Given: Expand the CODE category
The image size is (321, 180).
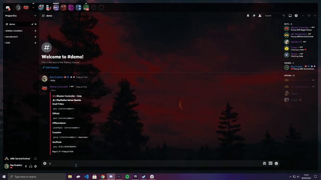Looking at the screenshot, I should click(8, 43).
